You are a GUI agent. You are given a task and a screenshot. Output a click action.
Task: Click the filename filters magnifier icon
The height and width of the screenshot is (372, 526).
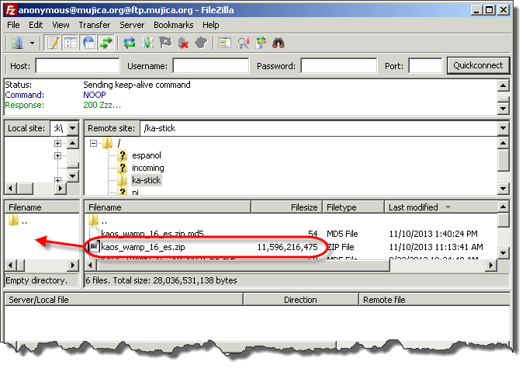[x=243, y=43]
